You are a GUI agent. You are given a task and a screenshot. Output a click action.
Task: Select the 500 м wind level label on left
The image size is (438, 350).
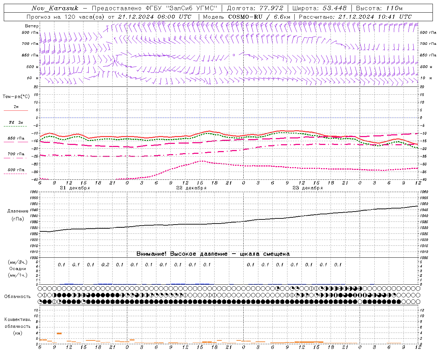coord(33,67)
